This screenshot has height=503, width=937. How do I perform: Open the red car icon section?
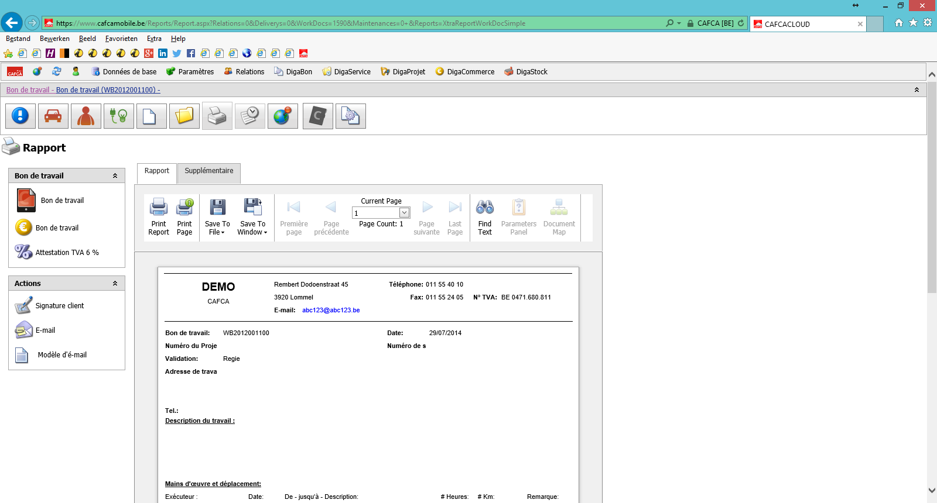[53, 116]
